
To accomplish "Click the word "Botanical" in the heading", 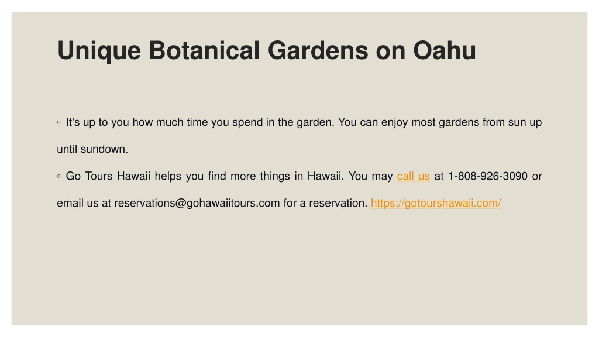I will 204,50.
